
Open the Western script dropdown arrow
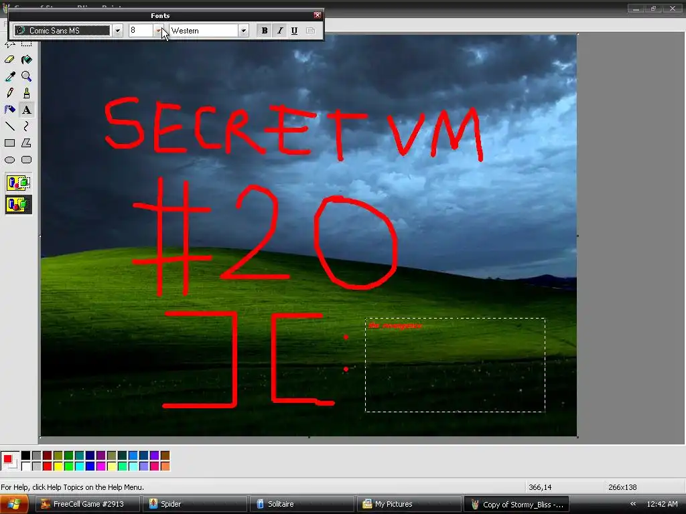[243, 31]
